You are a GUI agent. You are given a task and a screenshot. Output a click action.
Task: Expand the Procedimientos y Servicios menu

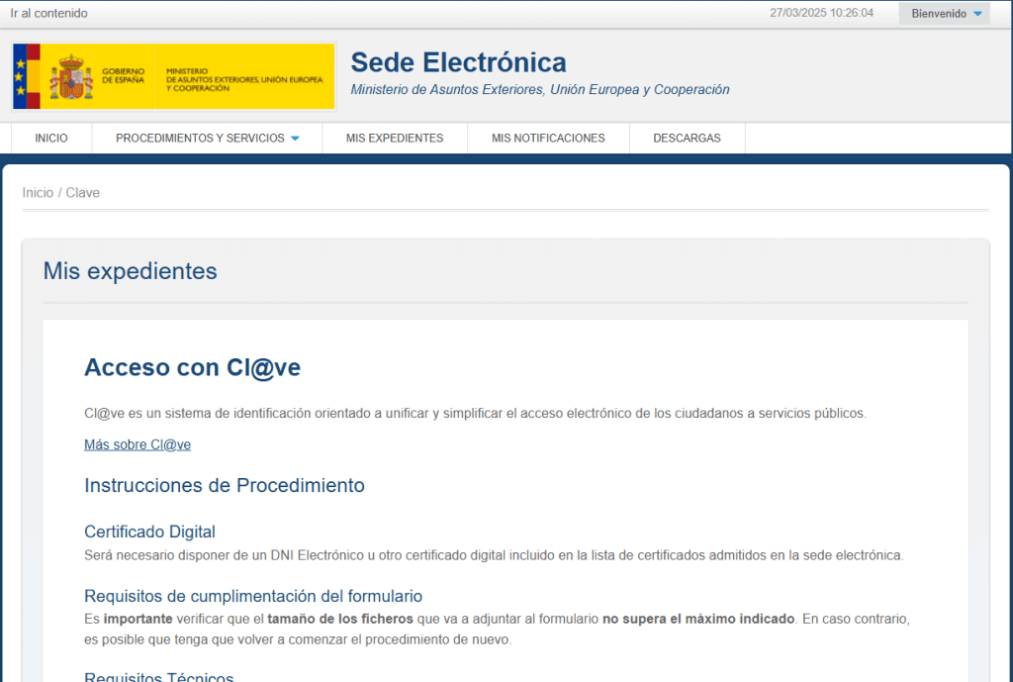pyautogui.click(x=207, y=139)
